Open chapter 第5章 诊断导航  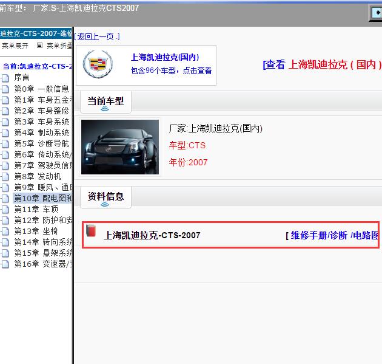[41, 143]
